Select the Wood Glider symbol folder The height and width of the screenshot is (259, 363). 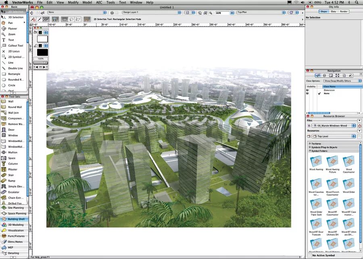point(349,186)
